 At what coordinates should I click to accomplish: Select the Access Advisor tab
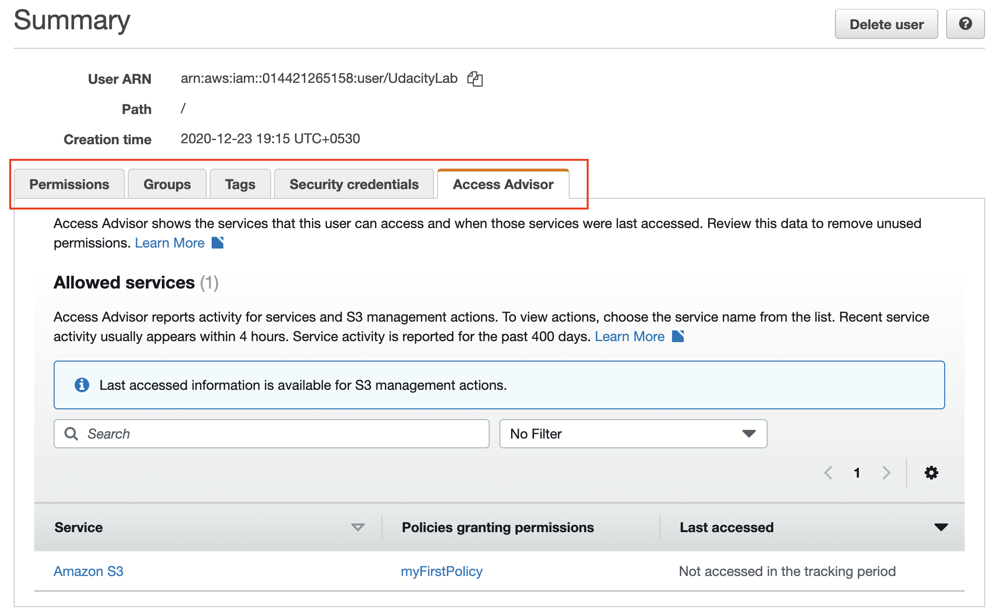tap(503, 184)
